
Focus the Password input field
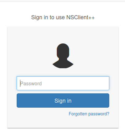click(x=63, y=83)
